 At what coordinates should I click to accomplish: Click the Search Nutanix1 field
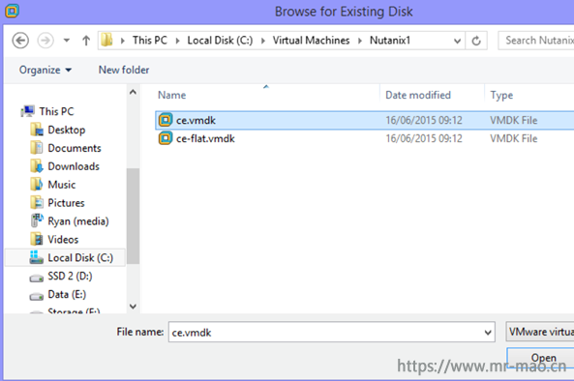[x=536, y=41]
